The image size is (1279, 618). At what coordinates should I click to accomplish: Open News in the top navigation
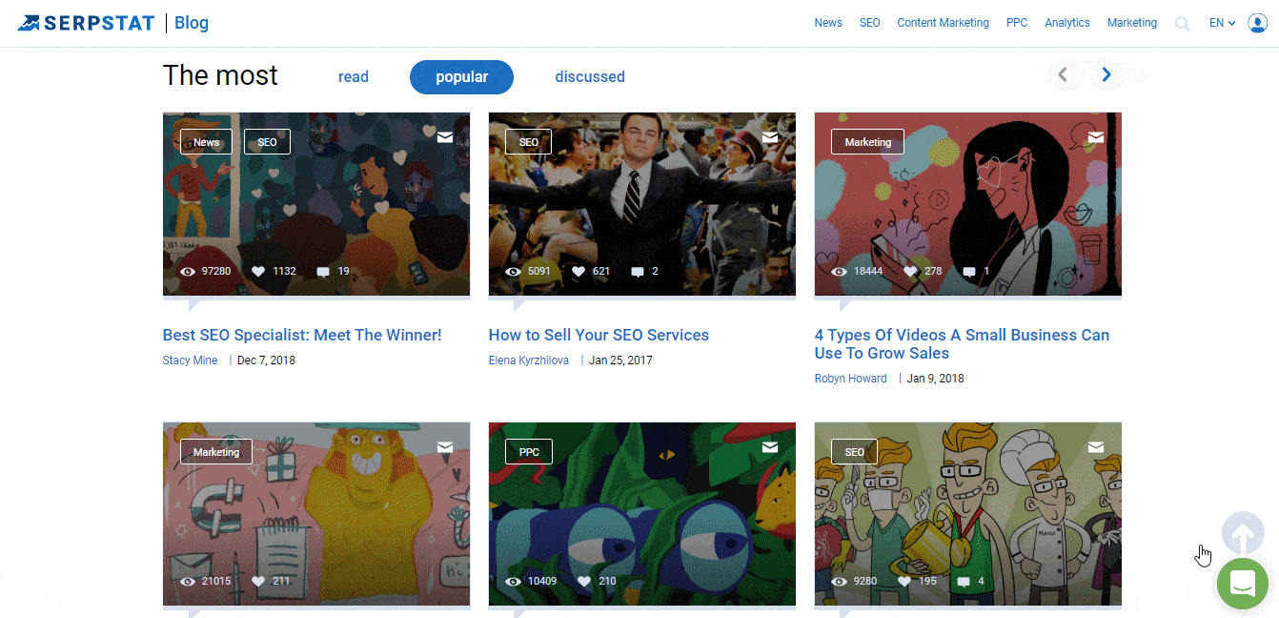[x=828, y=23]
